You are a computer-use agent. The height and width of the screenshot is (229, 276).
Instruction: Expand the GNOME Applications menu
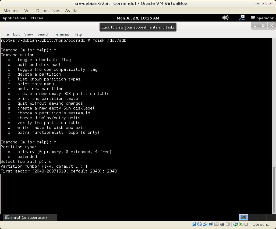coord(14,18)
